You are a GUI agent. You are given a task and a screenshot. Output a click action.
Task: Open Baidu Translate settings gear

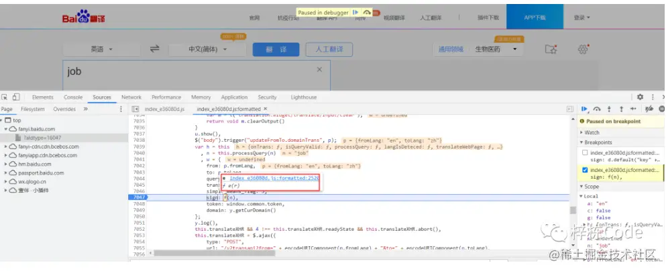click(x=583, y=49)
